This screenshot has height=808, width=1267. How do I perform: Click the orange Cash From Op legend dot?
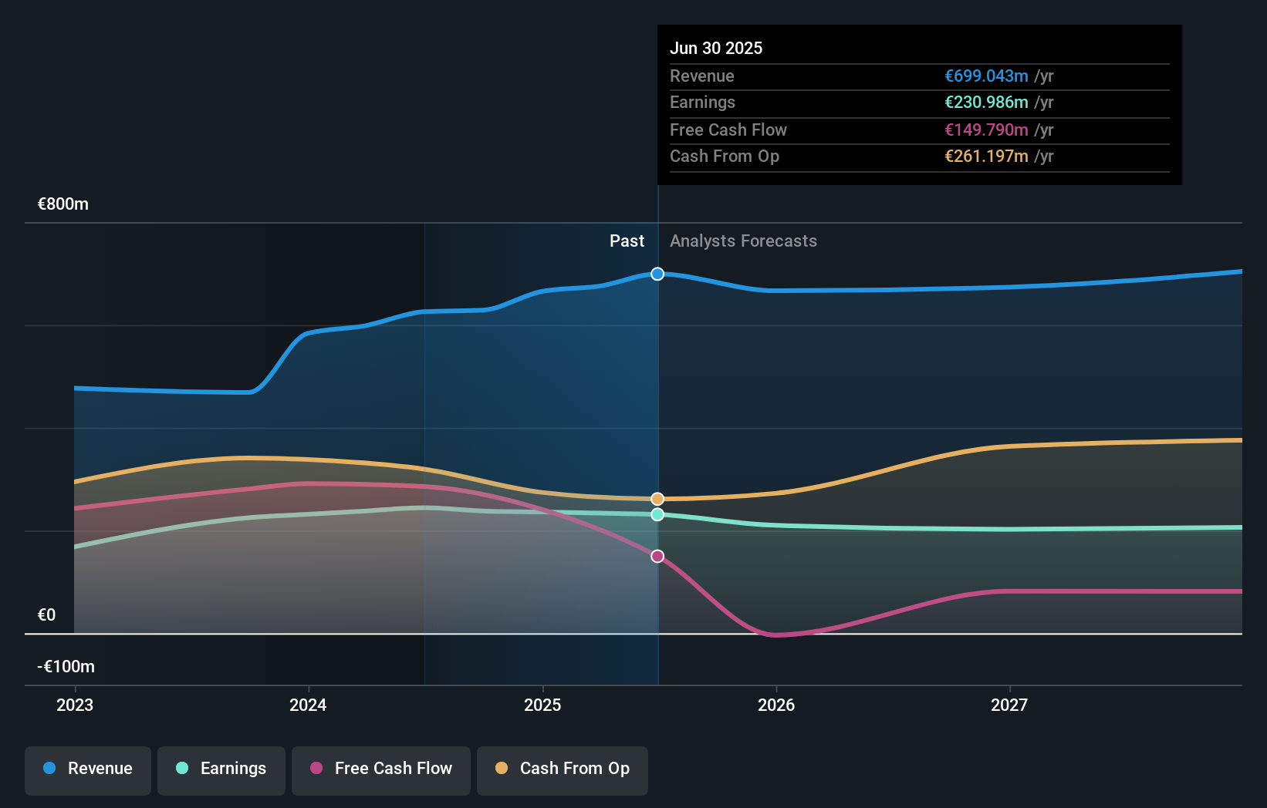pos(502,768)
